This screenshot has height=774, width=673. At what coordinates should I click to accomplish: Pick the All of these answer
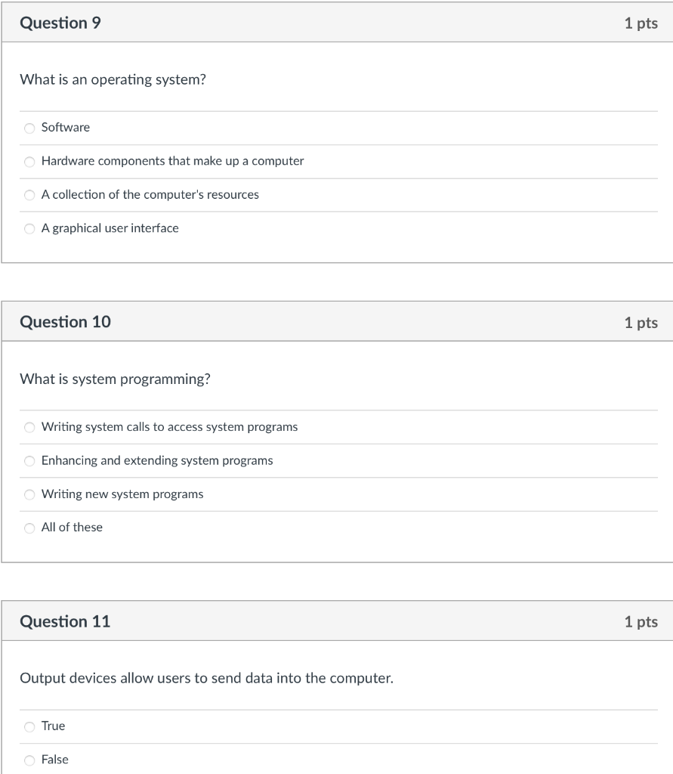coord(29,528)
